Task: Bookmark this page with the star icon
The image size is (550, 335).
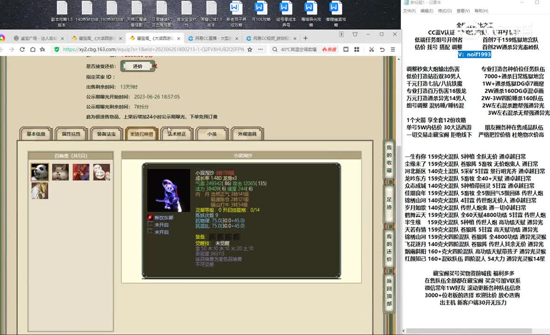Action: (250, 49)
